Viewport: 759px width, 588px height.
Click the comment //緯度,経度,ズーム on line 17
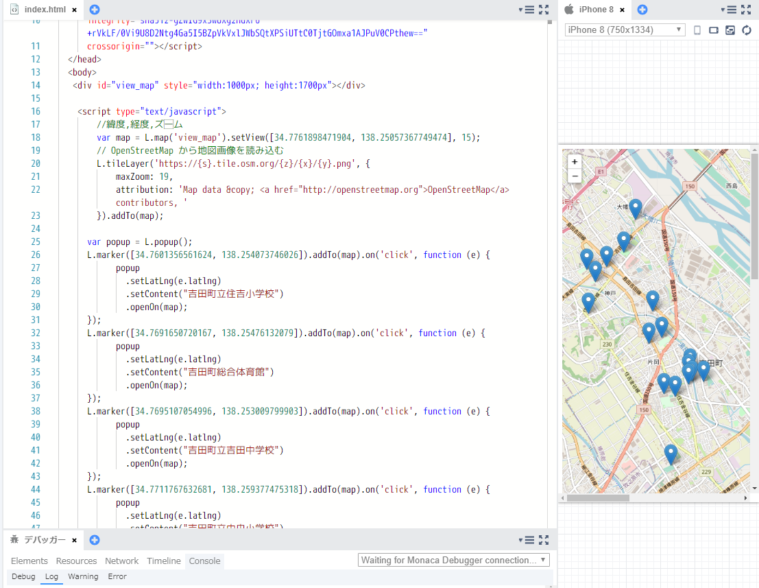(139, 124)
